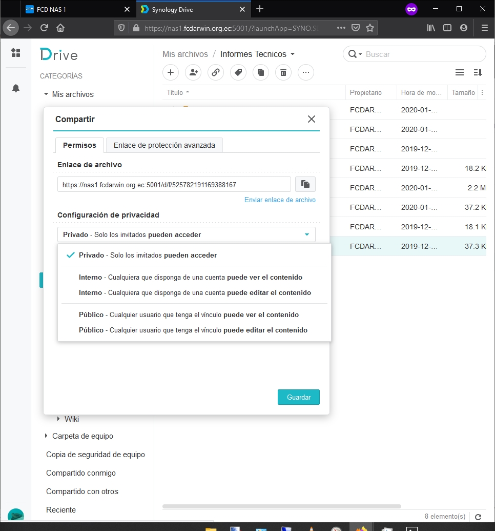Click the Guardar button
The width and height of the screenshot is (495, 531).
click(298, 397)
